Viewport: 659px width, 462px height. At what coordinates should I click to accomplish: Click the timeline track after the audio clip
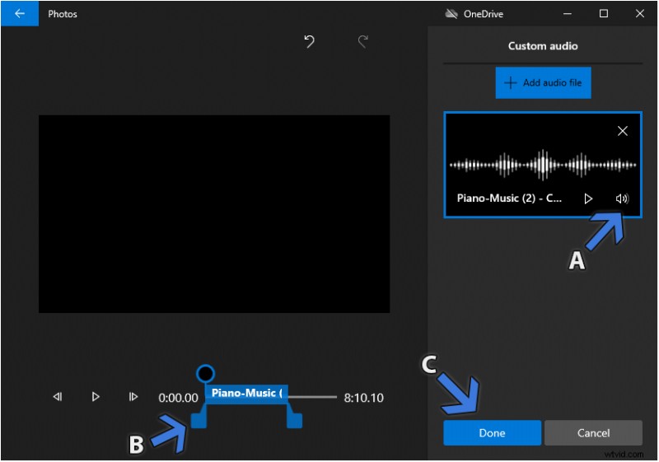[x=312, y=397]
